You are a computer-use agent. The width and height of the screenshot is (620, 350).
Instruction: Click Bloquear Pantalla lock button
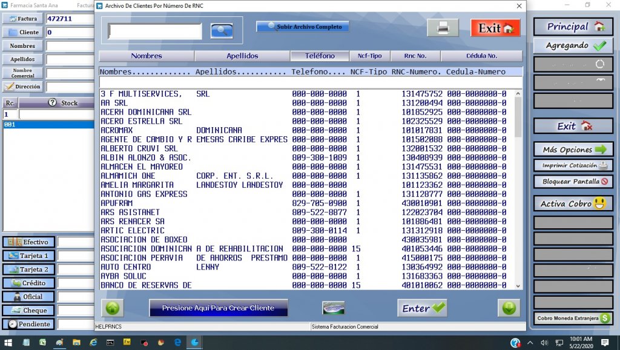(573, 181)
